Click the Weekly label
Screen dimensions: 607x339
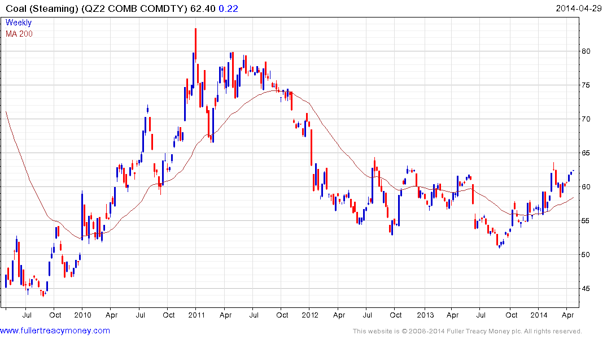point(19,23)
